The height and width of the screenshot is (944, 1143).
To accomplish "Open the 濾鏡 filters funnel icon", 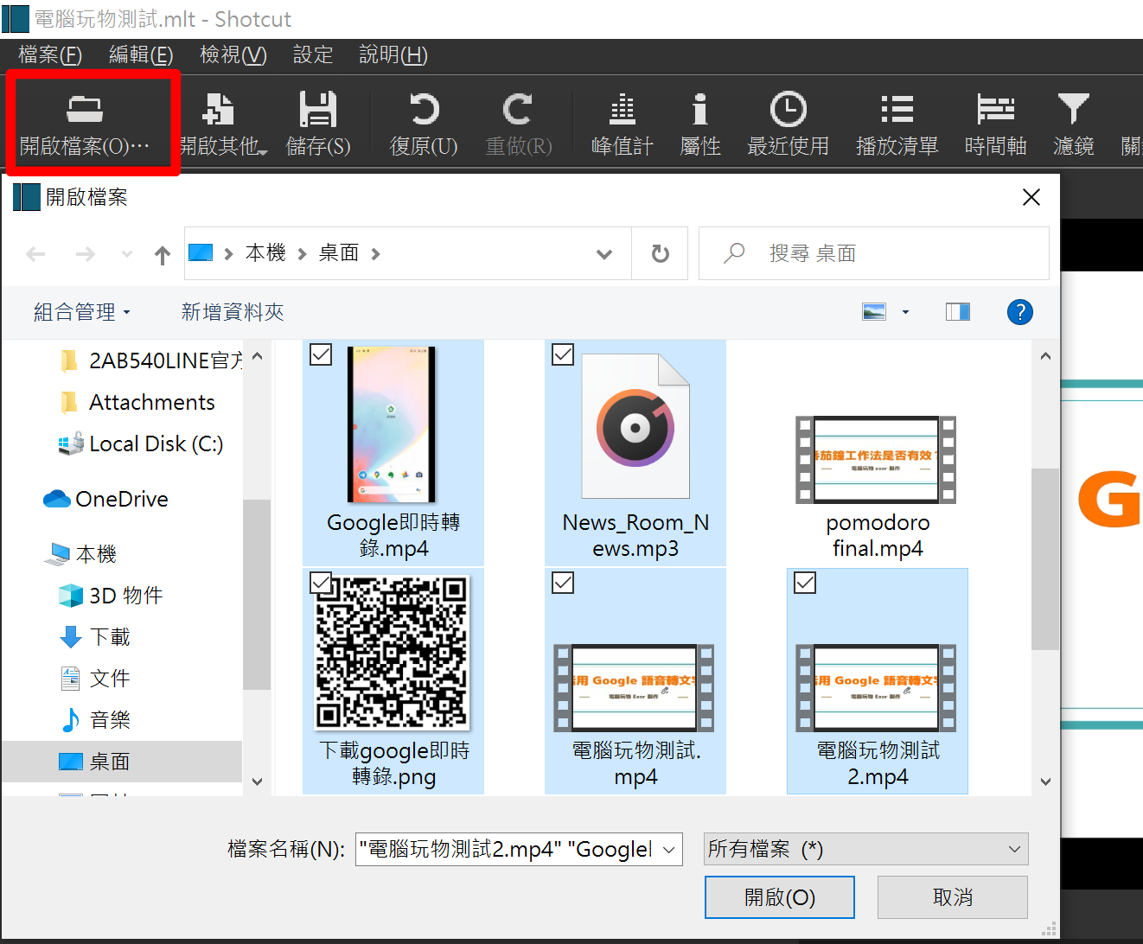I will coord(1073,110).
